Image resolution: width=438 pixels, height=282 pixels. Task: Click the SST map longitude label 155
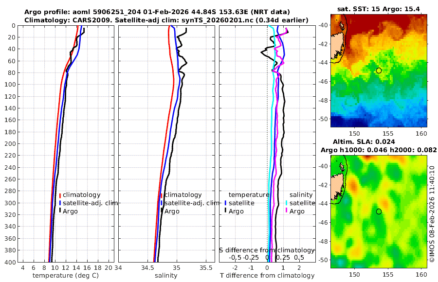click(388, 134)
